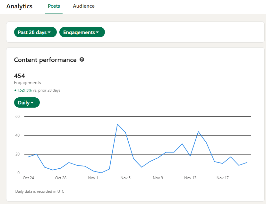This screenshot has width=266, height=204.
Task: Click the green up-triangle next to 1,521.5%
Action: tap(15, 91)
